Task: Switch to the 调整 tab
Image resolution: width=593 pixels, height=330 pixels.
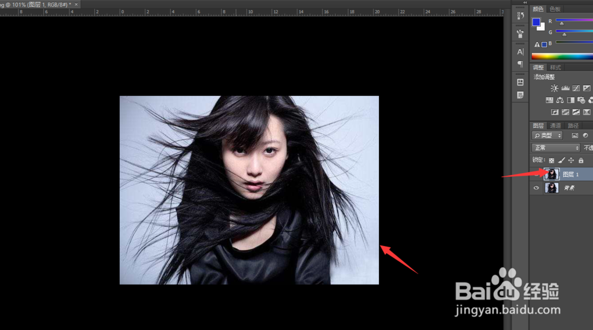Action: 538,67
